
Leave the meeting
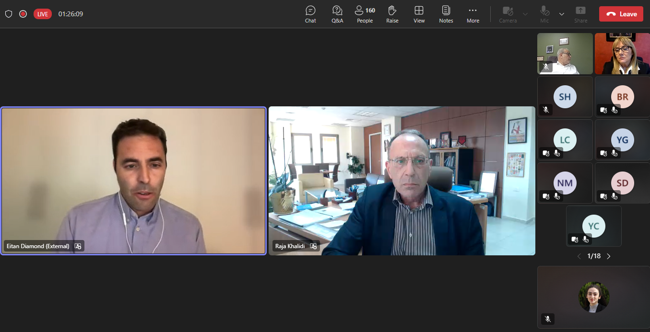click(621, 14)
